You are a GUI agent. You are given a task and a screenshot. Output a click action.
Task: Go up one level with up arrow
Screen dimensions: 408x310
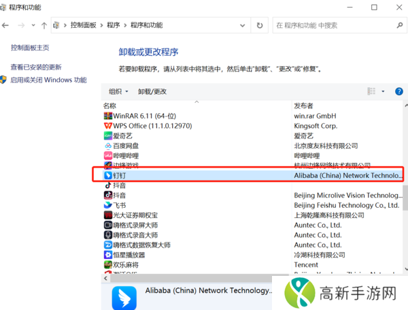tap(44, 25)
